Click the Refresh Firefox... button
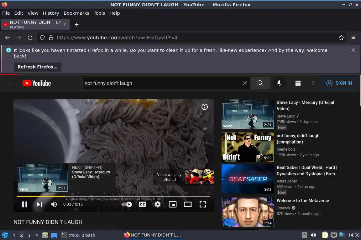This screenshot has height=240, width=361. coord(38,67)
